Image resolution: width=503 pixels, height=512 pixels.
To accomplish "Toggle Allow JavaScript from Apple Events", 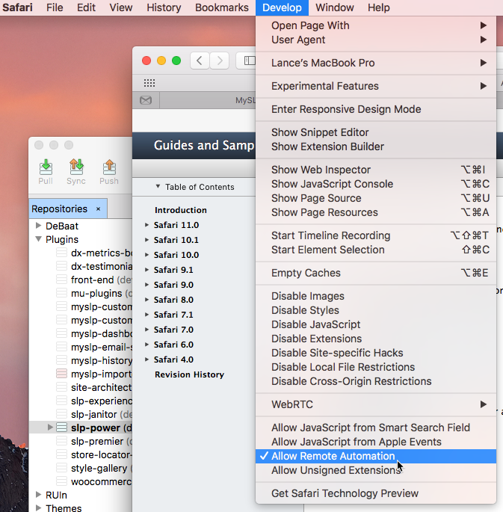I will (376, 442).
